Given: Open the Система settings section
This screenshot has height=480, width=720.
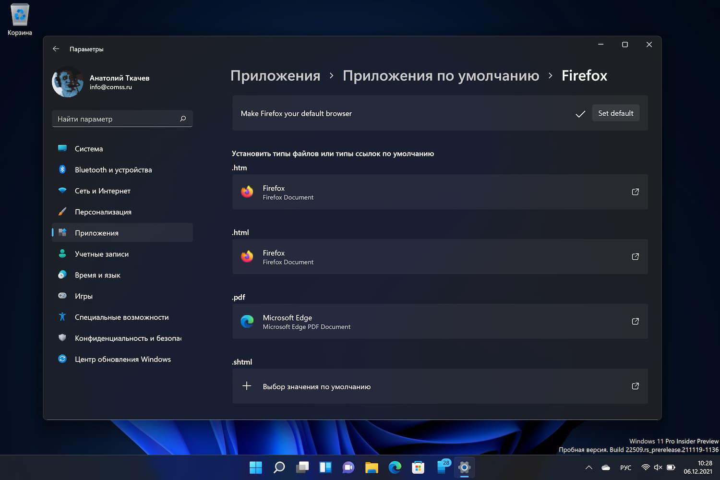Looking at the screenshot, I should pyautogui.click(x=122, y=149).
